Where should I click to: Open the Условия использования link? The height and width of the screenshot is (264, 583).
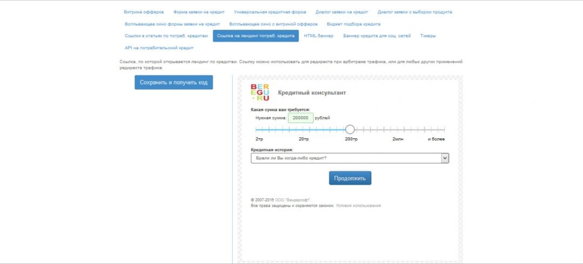click(358, 205)
